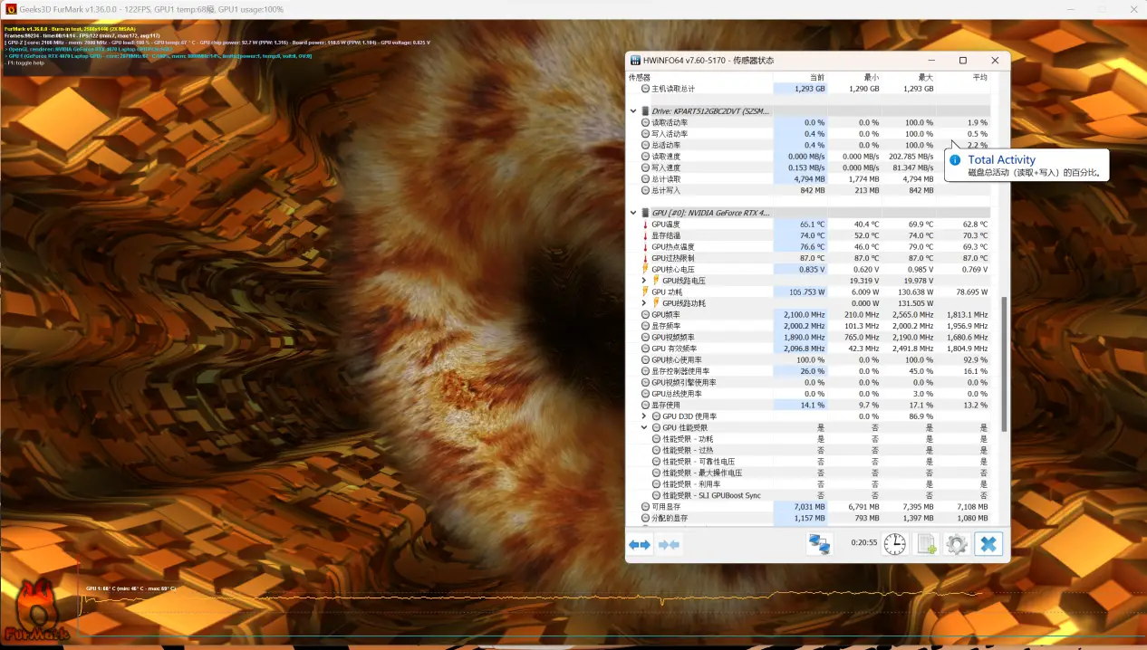This screenshot has height=650, width=1147.
Task: Click the thermometer icon beside 显存结温
Action: click(645, 235)
